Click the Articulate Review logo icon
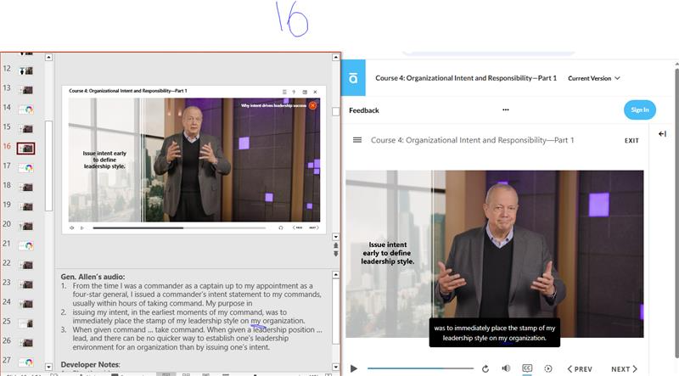Screen dimensions: 679x376 pyautogui.click(x=353, y=78)
